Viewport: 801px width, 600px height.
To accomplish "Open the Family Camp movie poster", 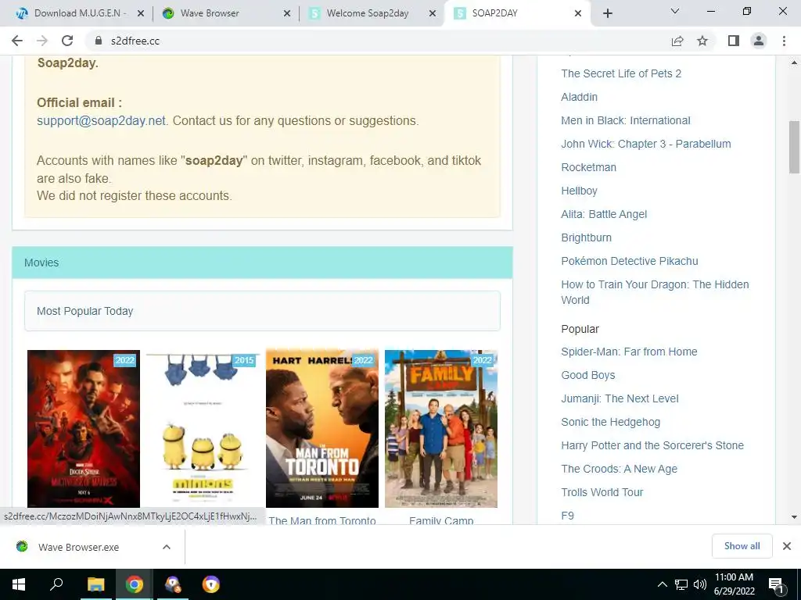I will (x=441, y=429).
